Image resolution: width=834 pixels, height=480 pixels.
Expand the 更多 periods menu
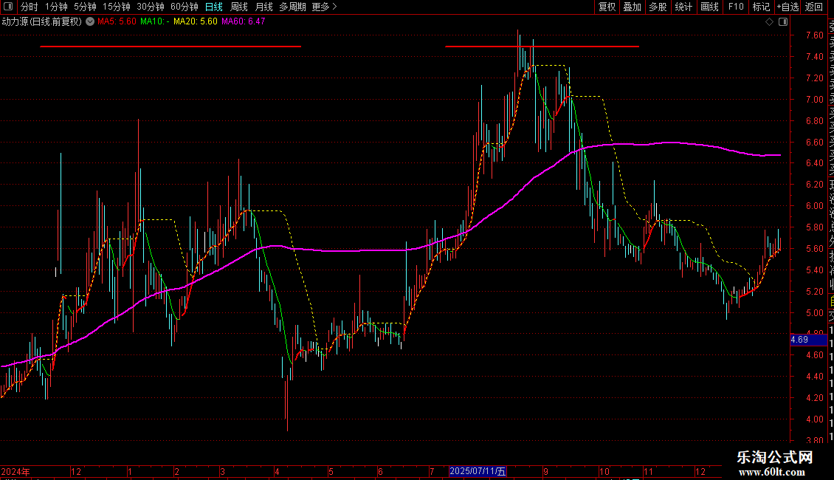click(325, 7)
